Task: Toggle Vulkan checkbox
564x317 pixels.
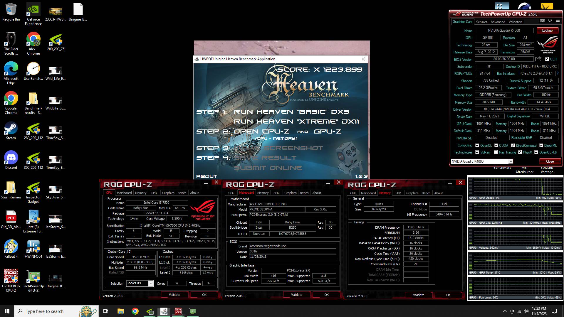Action: 477,152
